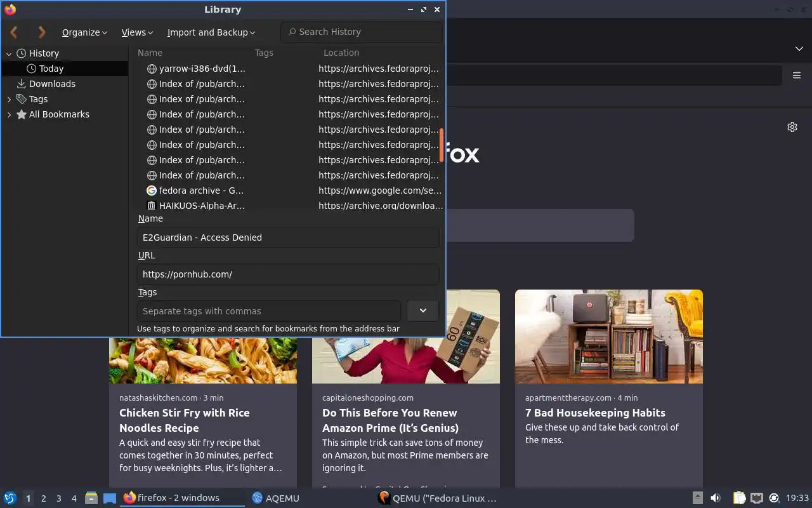This screenshot has height=508, width=812.
Task: Switch to virtual desktop 3
Action: point(58,498)
